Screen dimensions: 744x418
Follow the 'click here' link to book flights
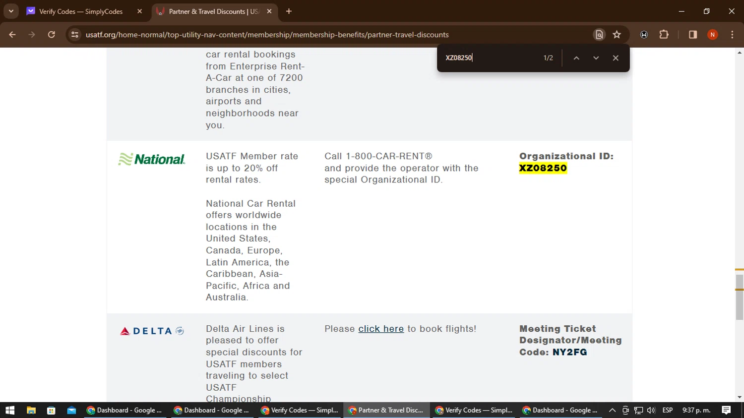click(381, 329)
